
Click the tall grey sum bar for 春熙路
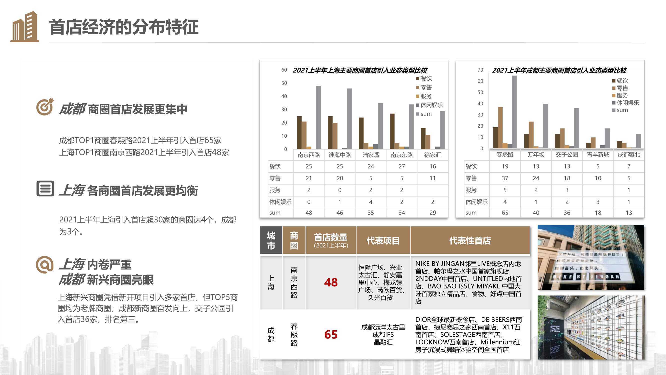(515, 112)
